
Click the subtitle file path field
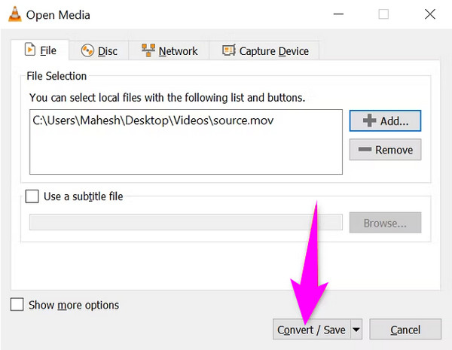(186, 222)
